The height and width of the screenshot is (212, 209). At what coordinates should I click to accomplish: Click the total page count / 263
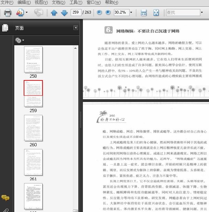tap(87, 13)
